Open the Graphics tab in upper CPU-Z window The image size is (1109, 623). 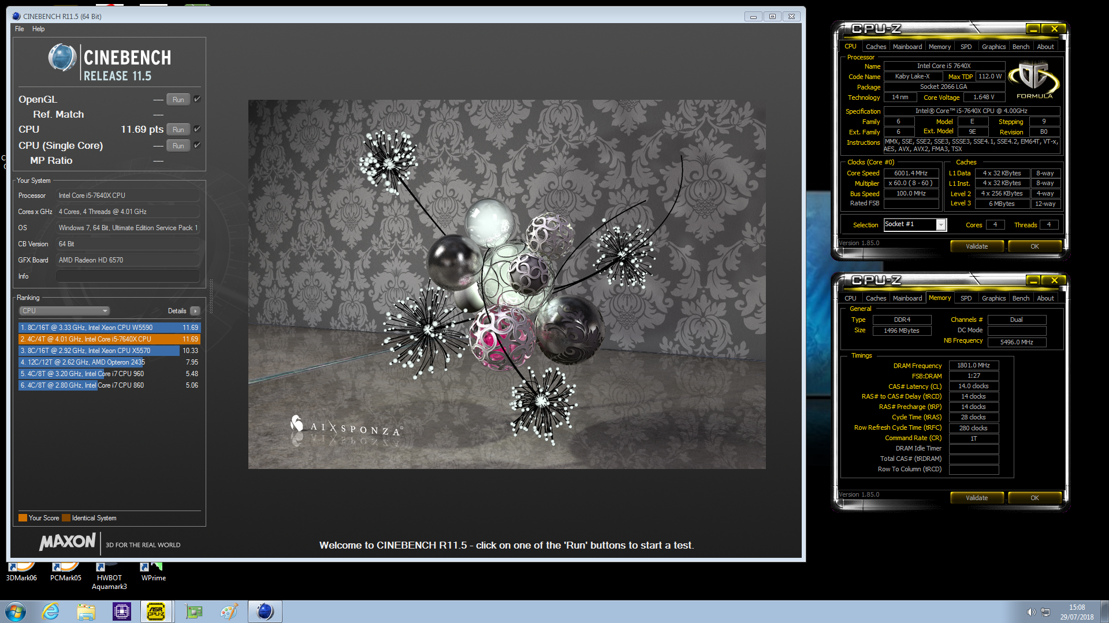[x=993, y=47]
